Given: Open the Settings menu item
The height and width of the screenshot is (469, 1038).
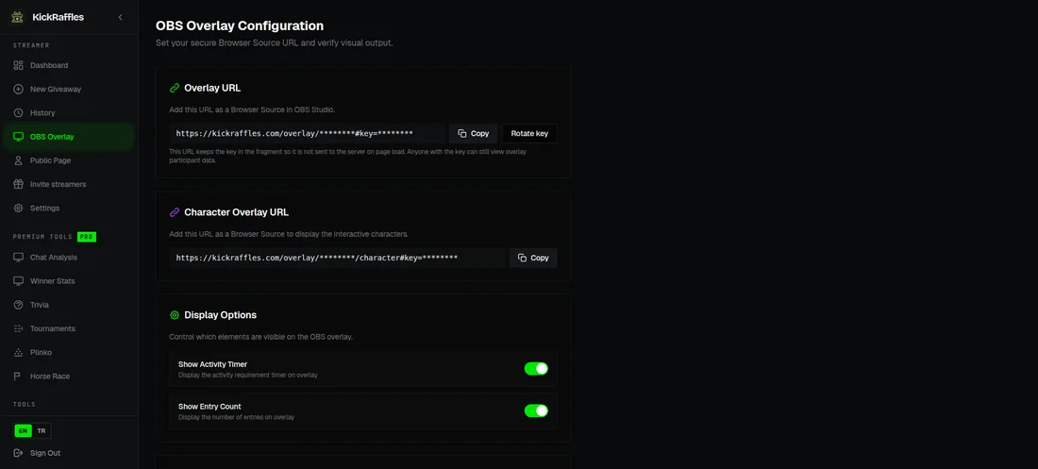Looking at the screenshot, I should pyautogui.click(x=68, y=208).
